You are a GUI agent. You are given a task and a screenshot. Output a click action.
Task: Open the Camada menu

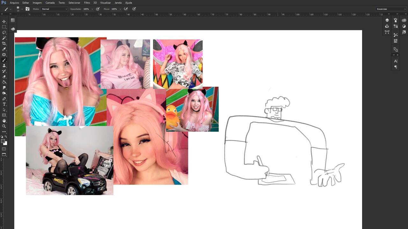pyautogui.click(x=50, y=3)
